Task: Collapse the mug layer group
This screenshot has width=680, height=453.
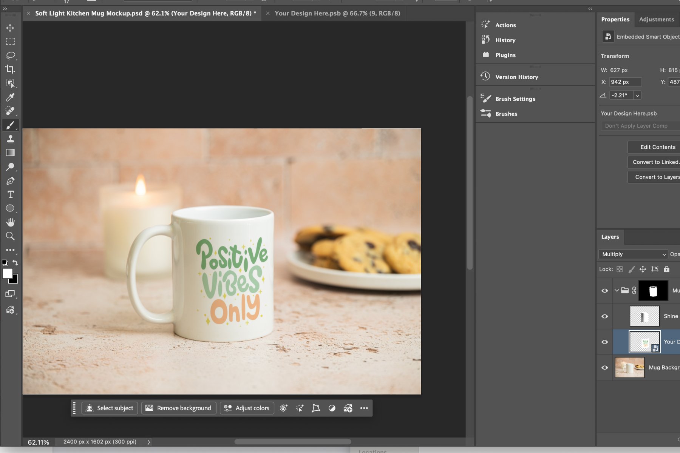Action: pyautogui.click(x=617, y=291)
